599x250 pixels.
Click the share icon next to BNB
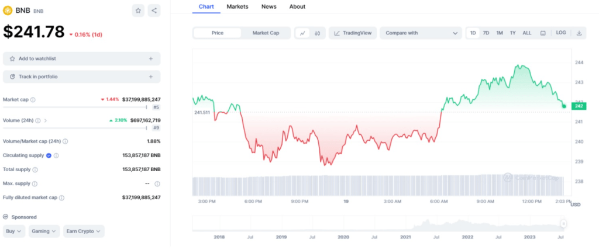coord(154,11)
